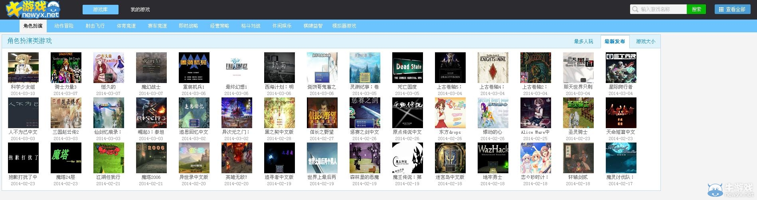Screen dimensions: 757x200
Task: Select the 射击飞行 category
Action: coord(95,26)
